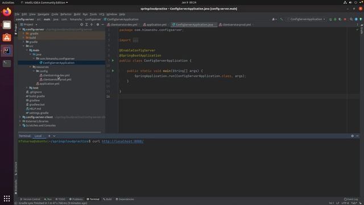Open ConfigServerApplication run configuration dropdown
This screenshot has width=364, height=205.
point(306,19)
